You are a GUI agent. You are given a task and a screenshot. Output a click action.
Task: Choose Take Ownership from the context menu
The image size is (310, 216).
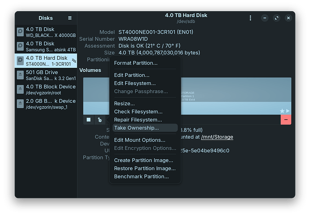(x=136, y=128)
